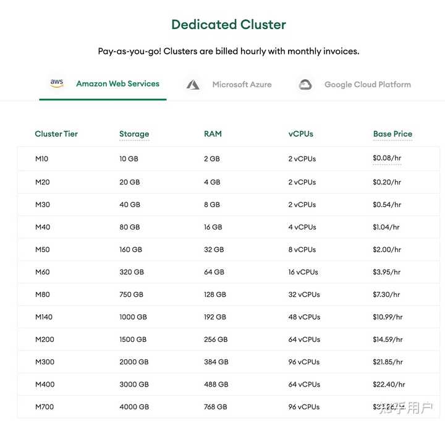Click the M10 $0.08/hr price

point(387,158)
